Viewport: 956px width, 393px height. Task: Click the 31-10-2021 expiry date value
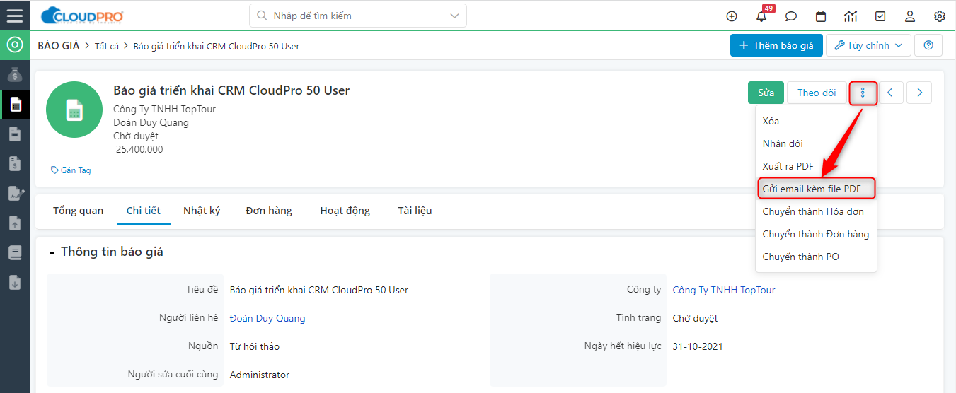[698, 346]
